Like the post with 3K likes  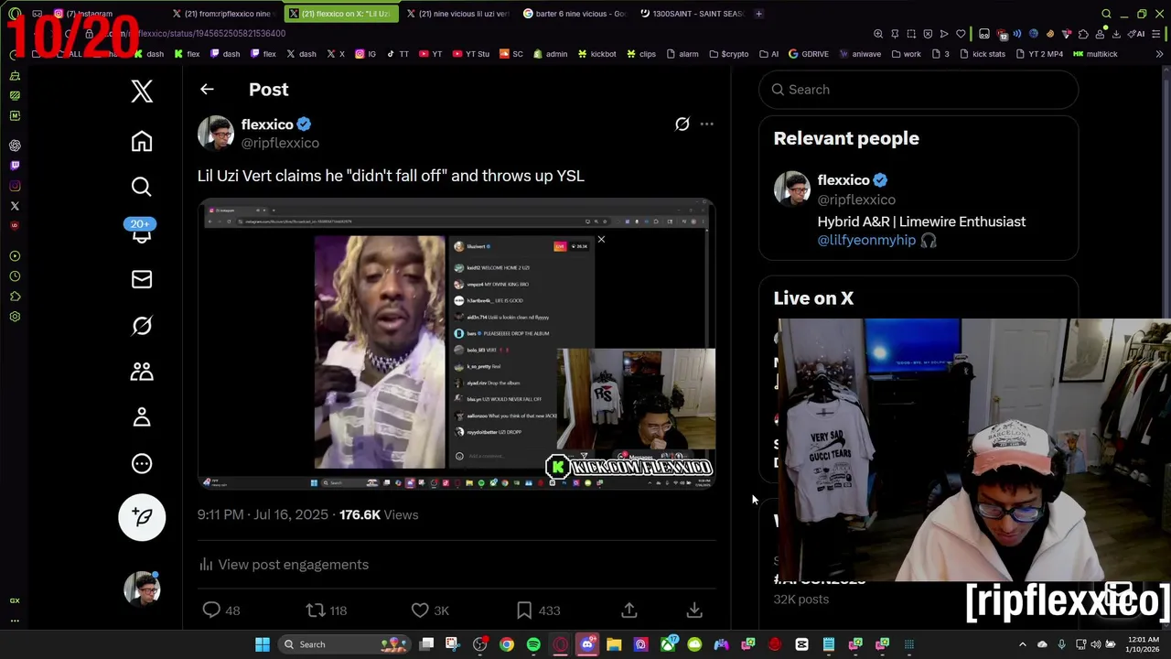tap(430, 610)
